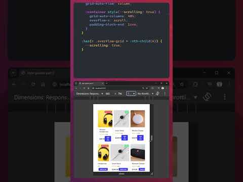Expand the No throttling dropdown

[x=145, y=94]
